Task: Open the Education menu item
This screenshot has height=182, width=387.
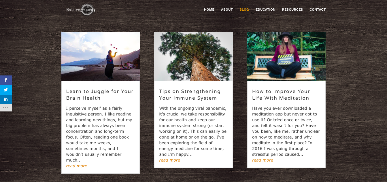Action: point(265,10)
